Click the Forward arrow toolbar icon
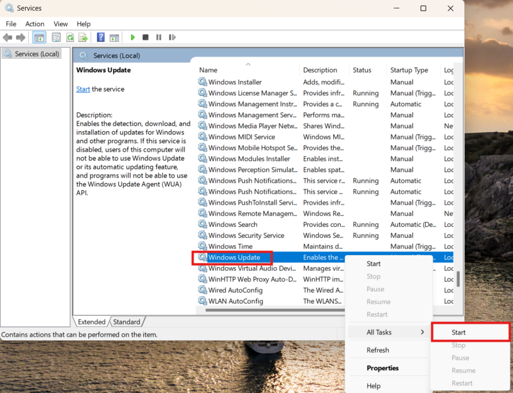This screenshot has width=513, height=393. pyautogui.click(x=21, y=37)
